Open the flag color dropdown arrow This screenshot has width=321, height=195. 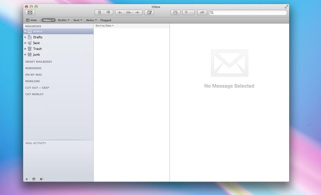pyautogui.click(x=192, y=13)
